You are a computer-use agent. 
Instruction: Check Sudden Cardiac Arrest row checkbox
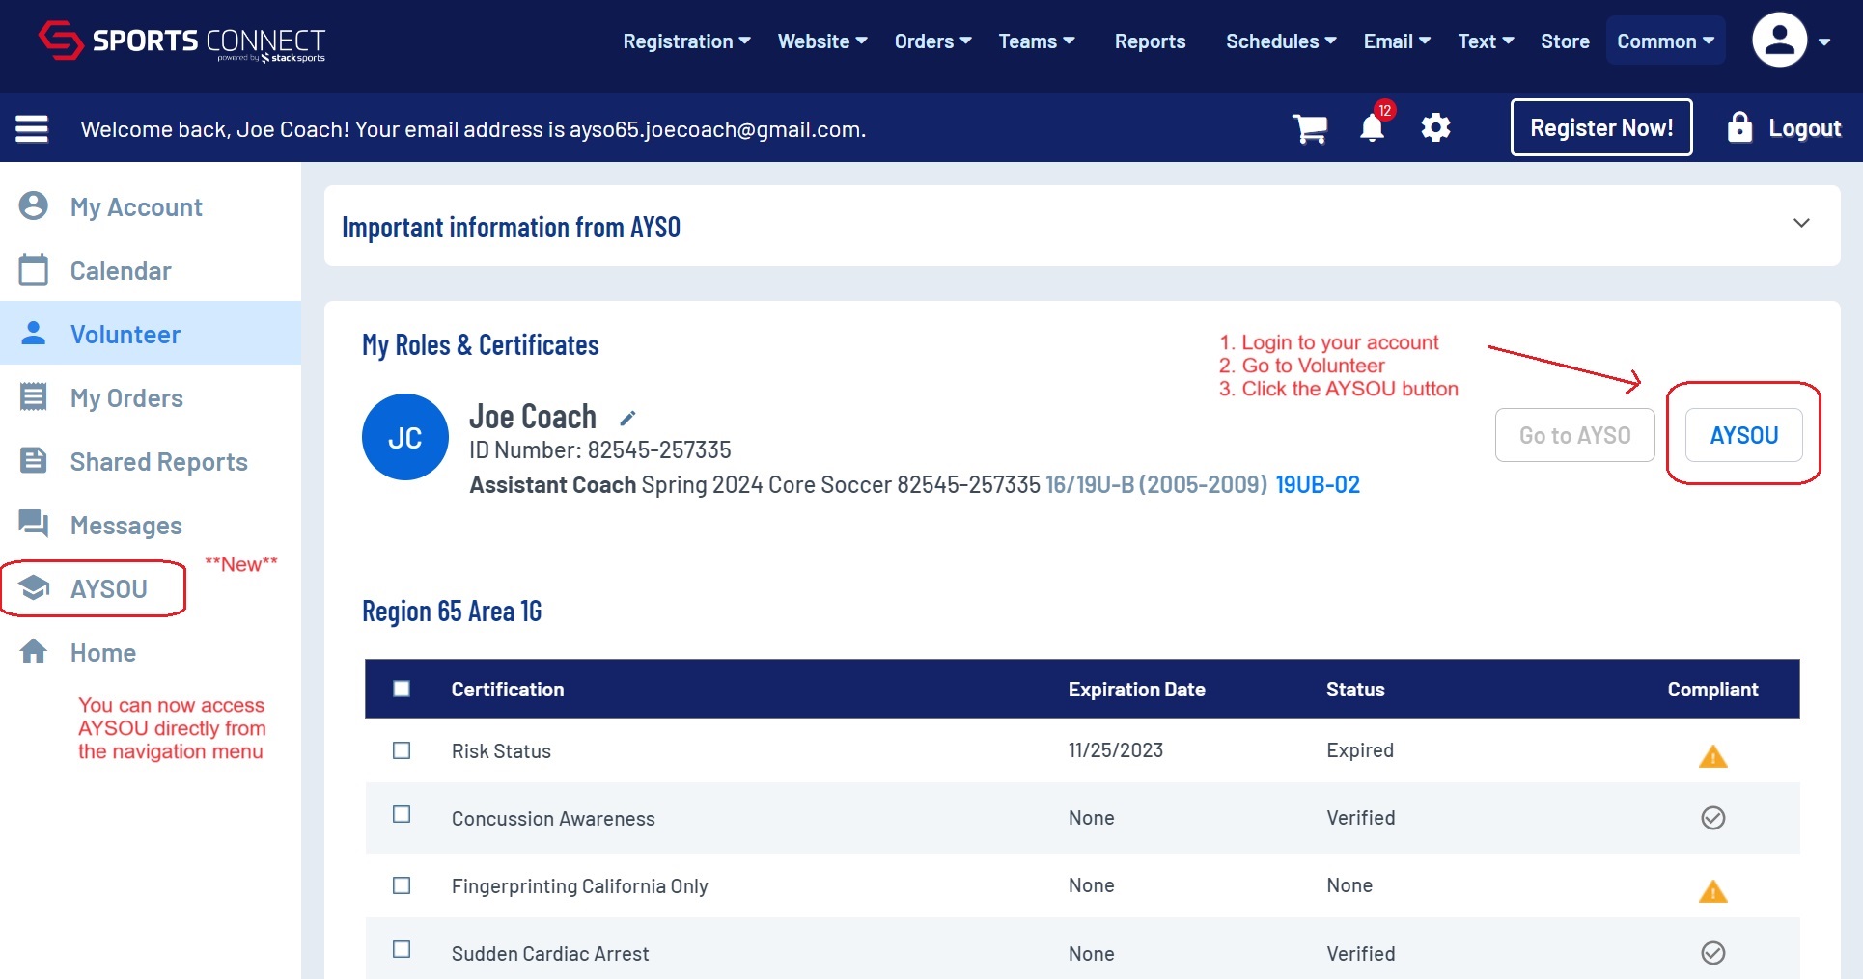pyautogui.click(x=402, y=949)
